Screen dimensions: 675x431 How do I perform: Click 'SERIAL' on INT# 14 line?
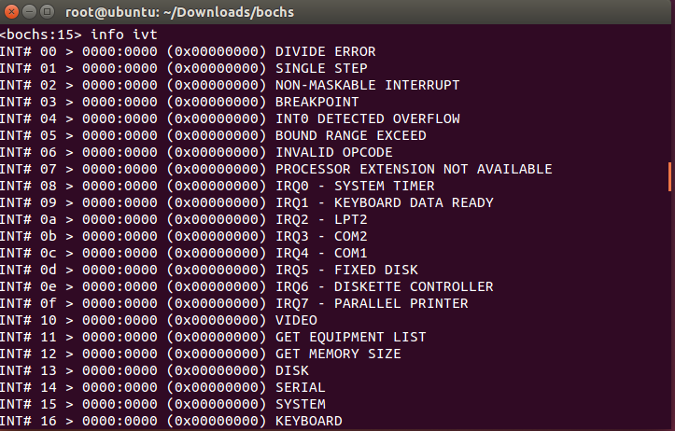(301, 387)
